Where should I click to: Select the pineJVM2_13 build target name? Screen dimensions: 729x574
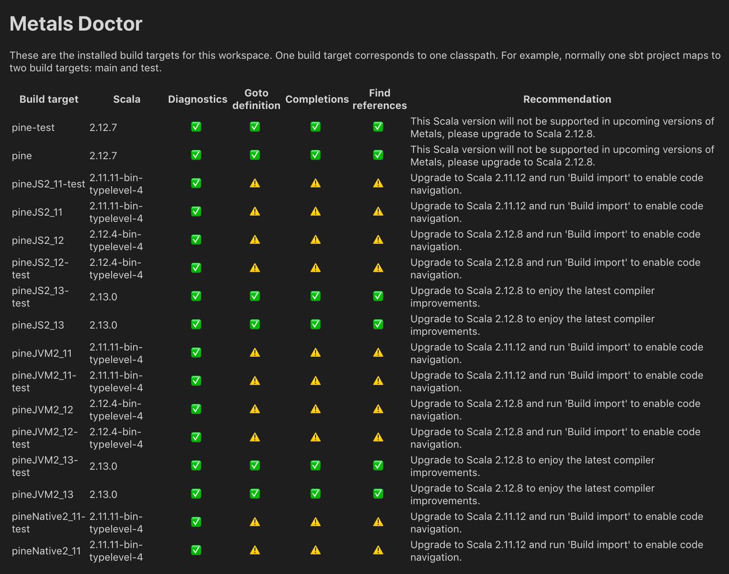click(43, 495)
